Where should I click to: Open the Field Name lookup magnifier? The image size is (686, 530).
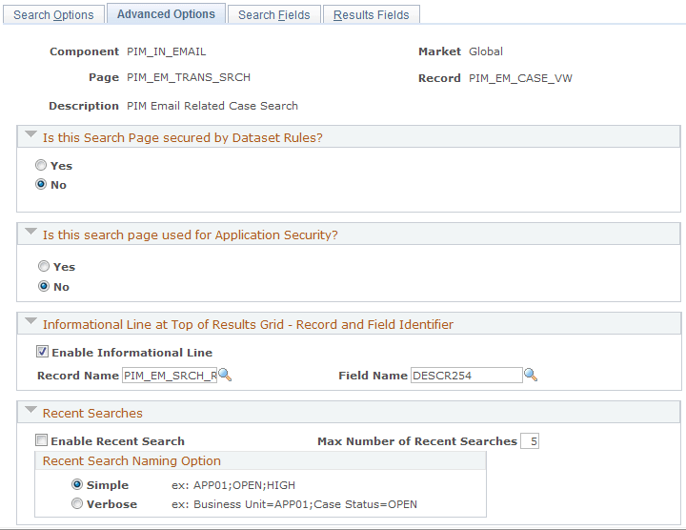pos(531,375)
